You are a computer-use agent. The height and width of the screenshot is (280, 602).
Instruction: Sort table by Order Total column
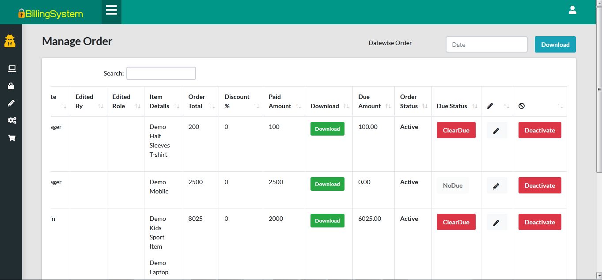click(201, 102)
